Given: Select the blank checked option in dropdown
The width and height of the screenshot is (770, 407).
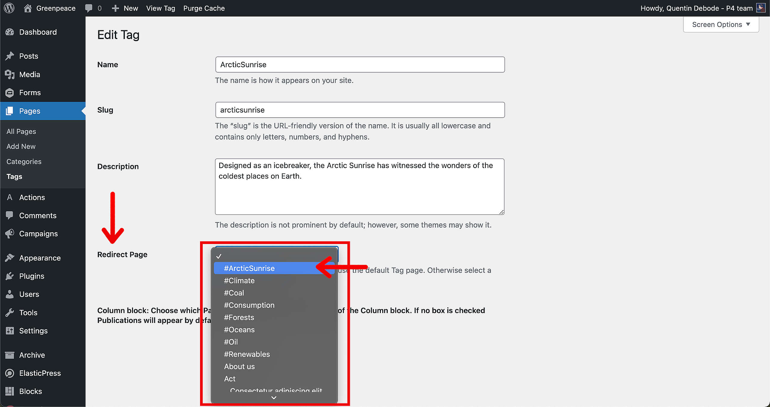Looking at the screenshot, I should tap(274, 256).
